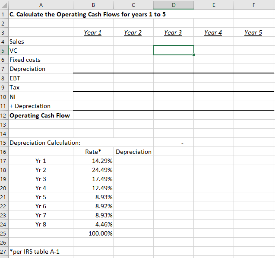The image size is (275, 258).
Task: Select the 'Tax' label cell
Action: [x=41, y=87]
